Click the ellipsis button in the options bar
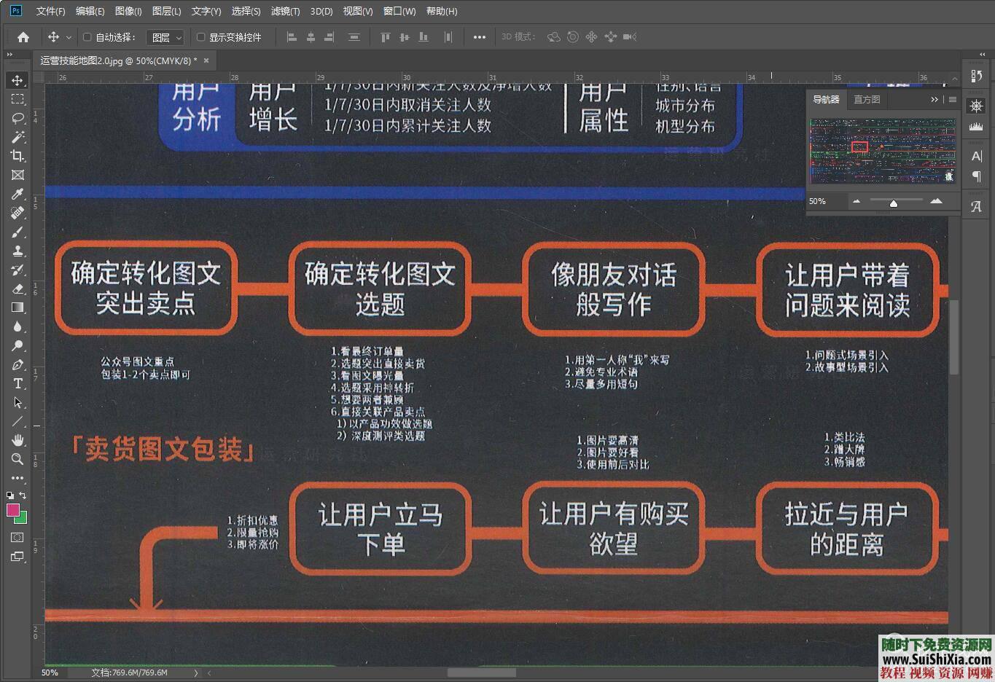This screenshot has width=995, height=682. 479,37
